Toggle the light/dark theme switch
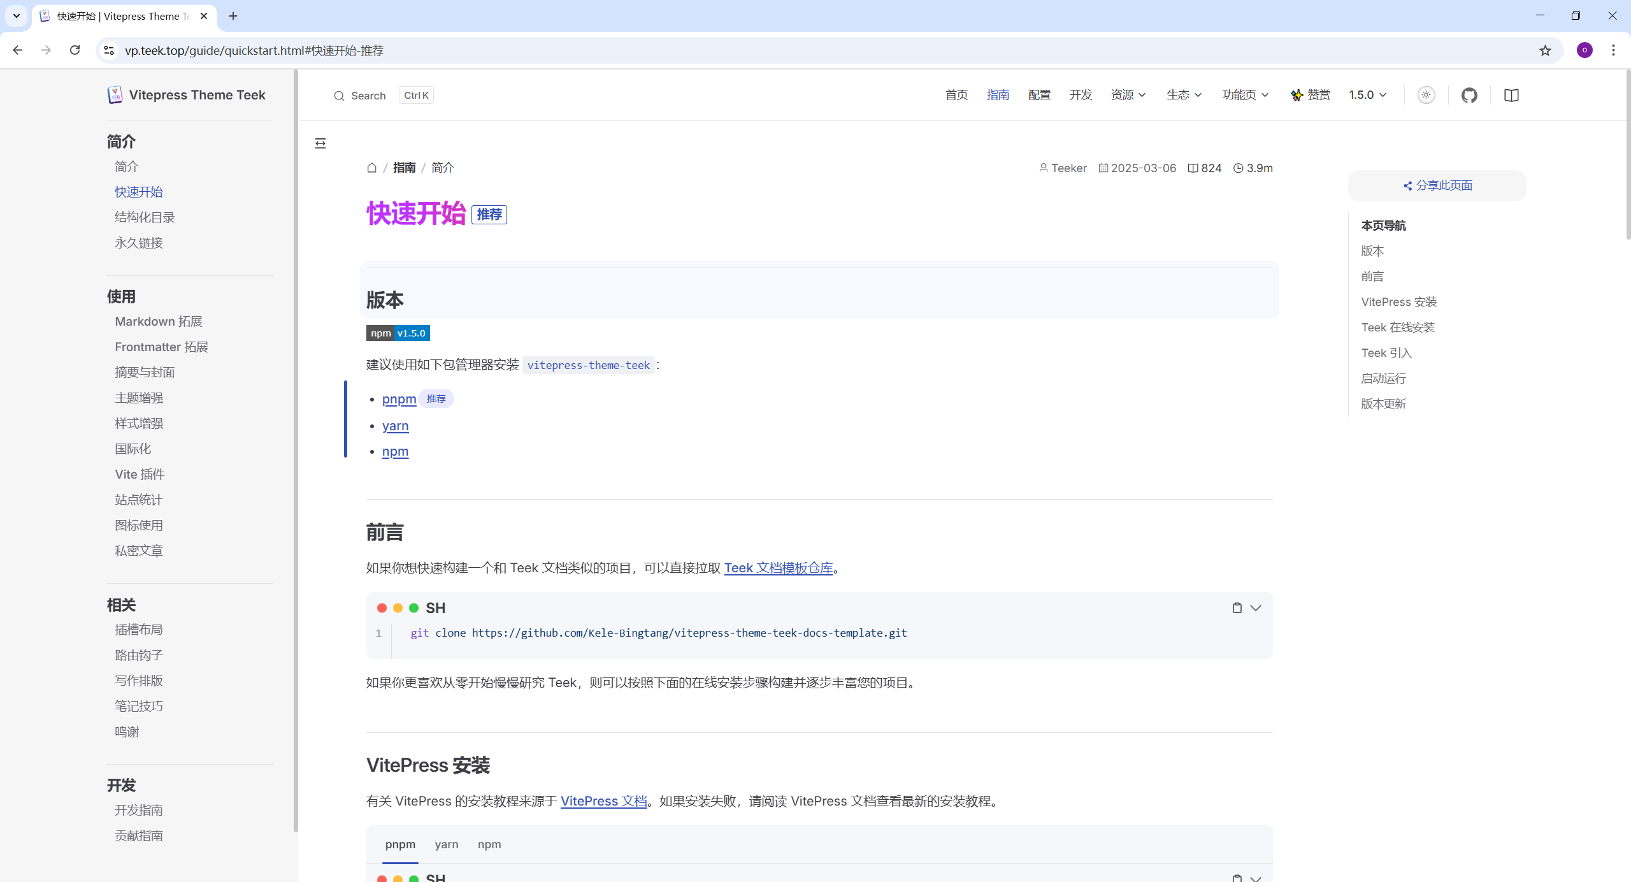Viewport: 1631px width, 882px height. coord(1426,96)
